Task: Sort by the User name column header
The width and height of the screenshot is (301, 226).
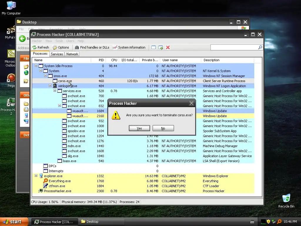Action: [x=180, y=60]
